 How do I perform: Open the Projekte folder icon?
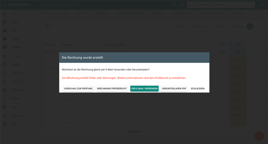click(5, 39)
